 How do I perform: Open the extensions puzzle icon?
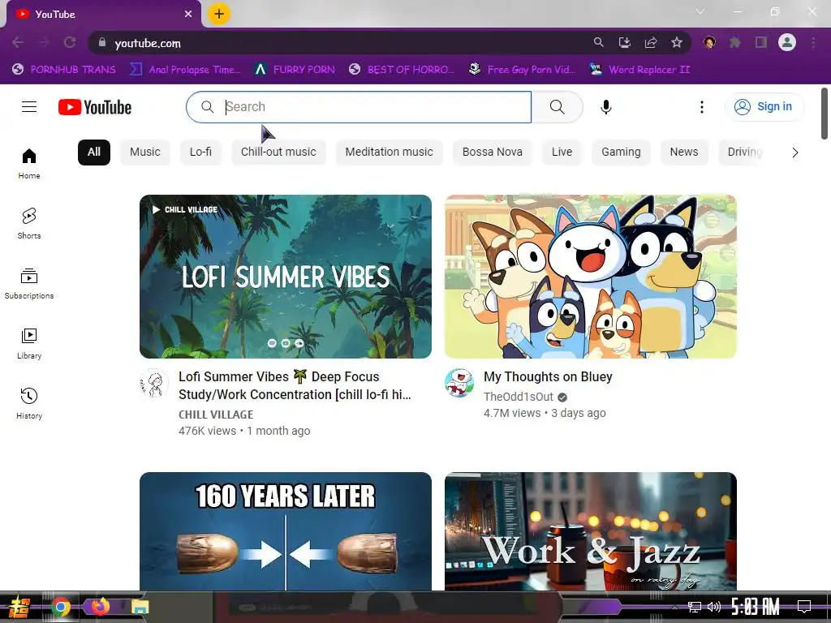click(x=735, y=42)
